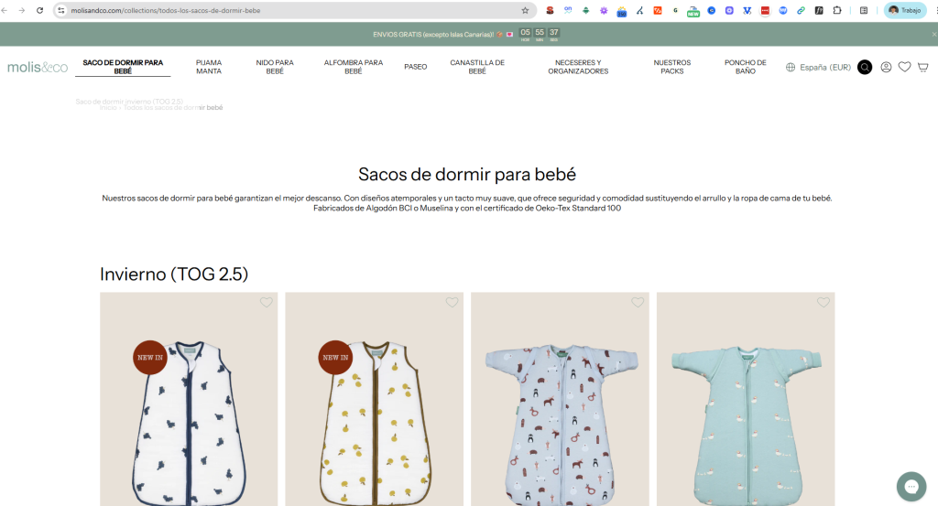Open the animal print long-sleeve sleeping bag
The height and width of the screenshot is (506, 938).
click(x=560, y=412)
